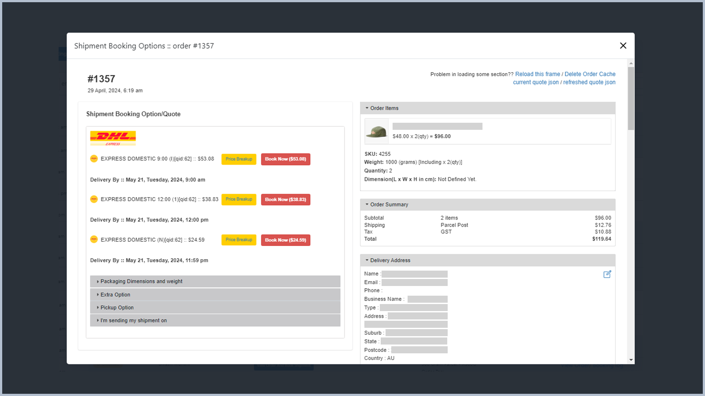Open the current quote json link
705x396 pixels.
pyautogui.click(x=536, y=82)
